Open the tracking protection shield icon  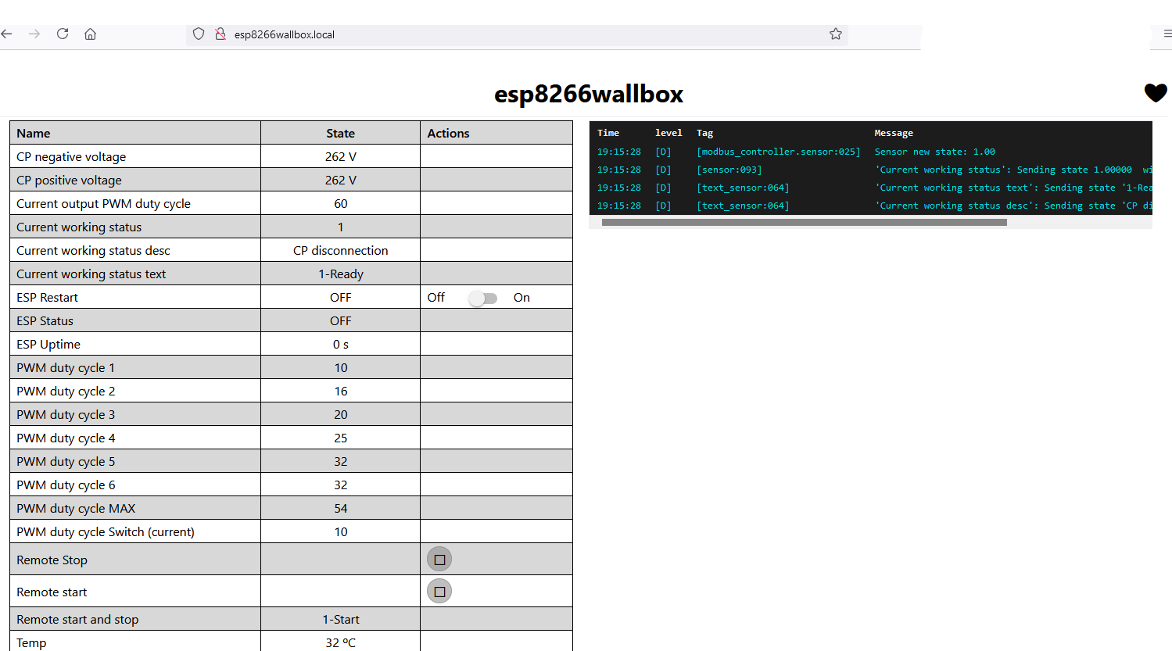tap(199, 34)
